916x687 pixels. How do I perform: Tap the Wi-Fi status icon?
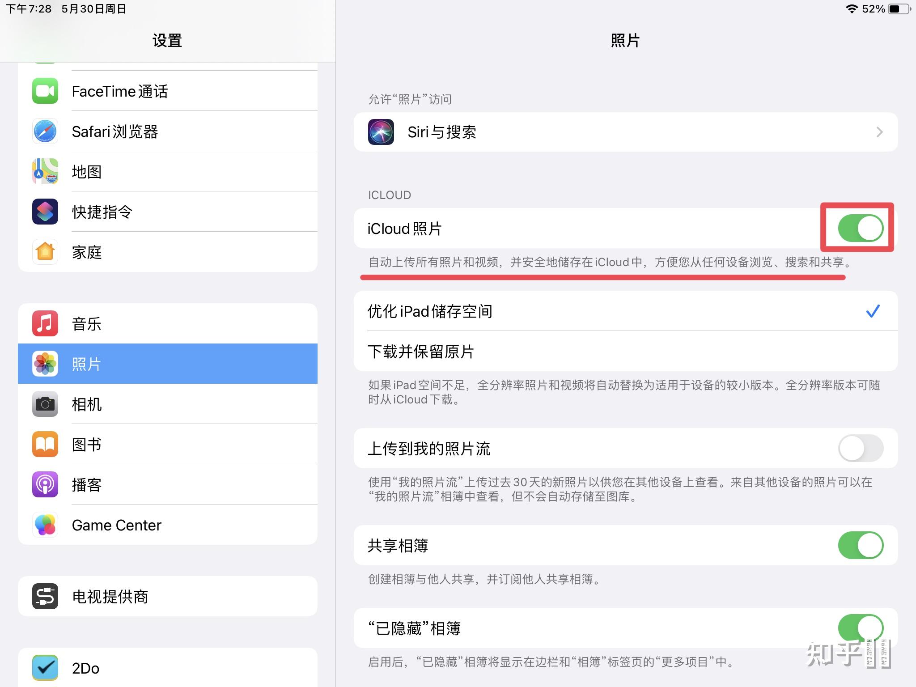tap(852, 8)
